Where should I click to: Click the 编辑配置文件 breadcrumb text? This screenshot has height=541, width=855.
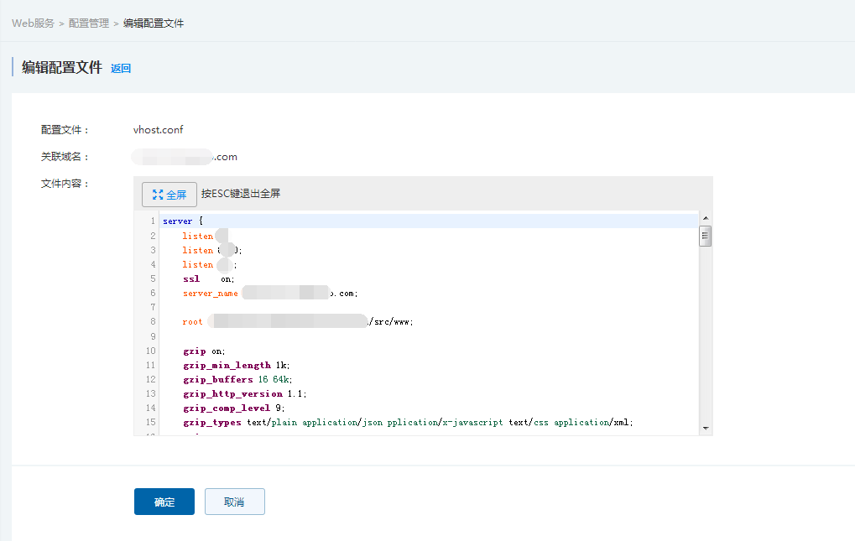154,23
